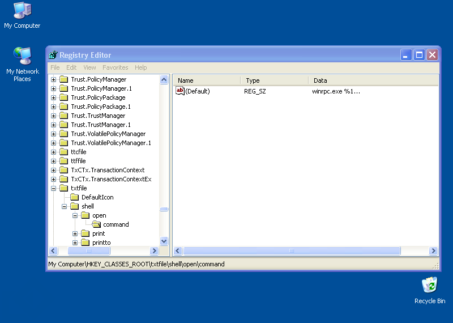Click tree pane scroll up arrow
The image size is (453, 323).
[164, 79]
